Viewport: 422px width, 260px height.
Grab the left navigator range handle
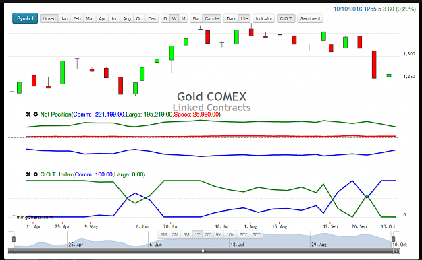pos(14,239)
